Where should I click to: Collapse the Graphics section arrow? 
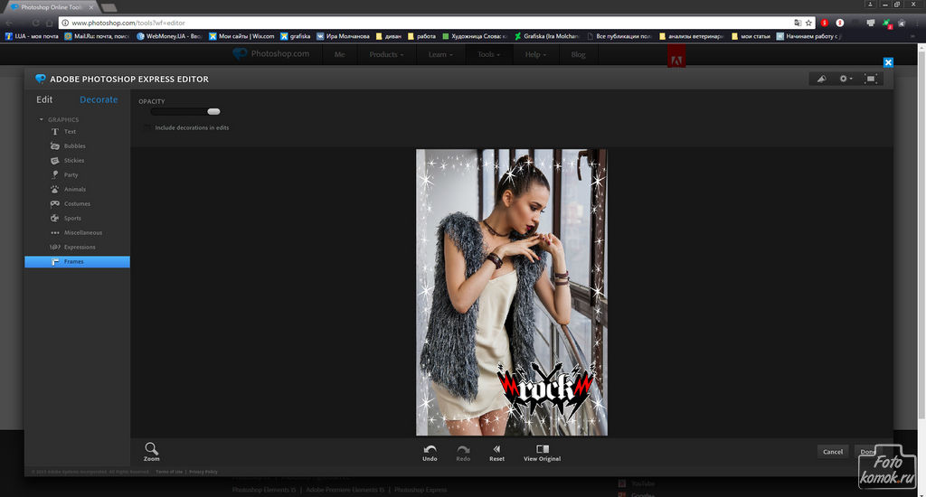(42, 119)
